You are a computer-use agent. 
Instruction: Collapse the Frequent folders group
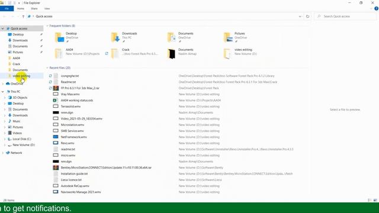pos(47,26)
